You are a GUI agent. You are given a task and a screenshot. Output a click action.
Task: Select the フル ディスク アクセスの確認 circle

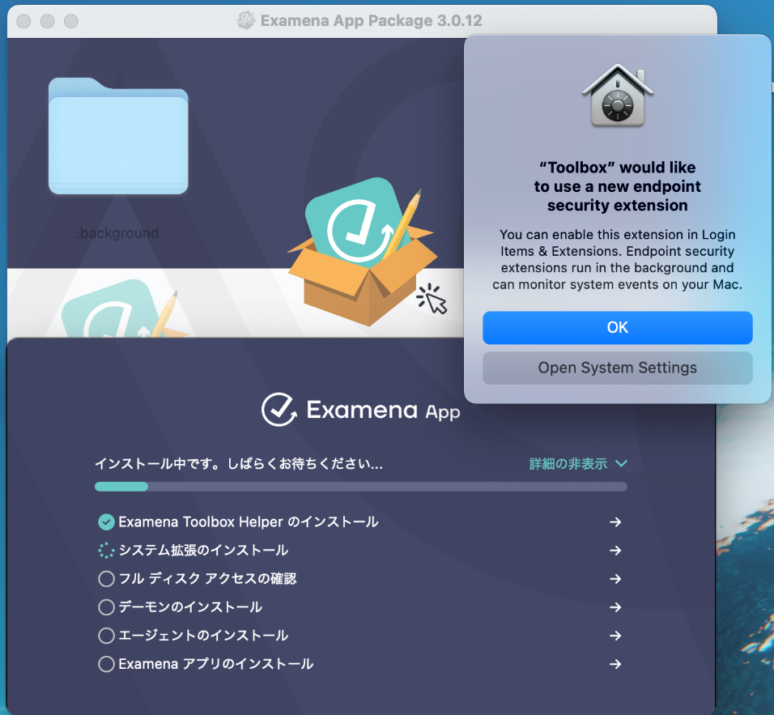(x=106, y=579)
